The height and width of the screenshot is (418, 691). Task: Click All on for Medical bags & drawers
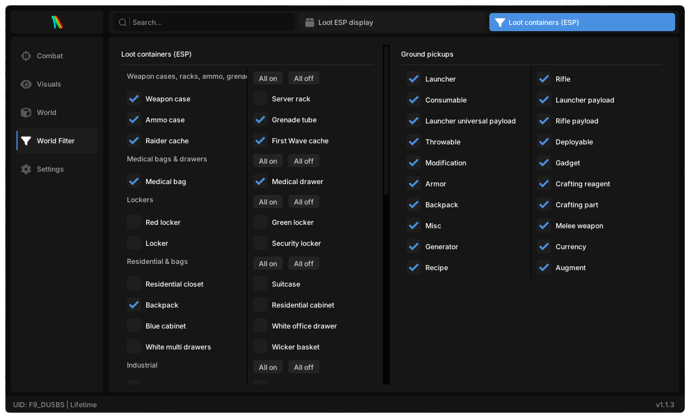(268, 161)
